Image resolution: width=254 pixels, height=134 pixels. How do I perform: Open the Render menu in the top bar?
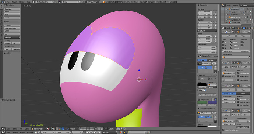coord(14,2)
